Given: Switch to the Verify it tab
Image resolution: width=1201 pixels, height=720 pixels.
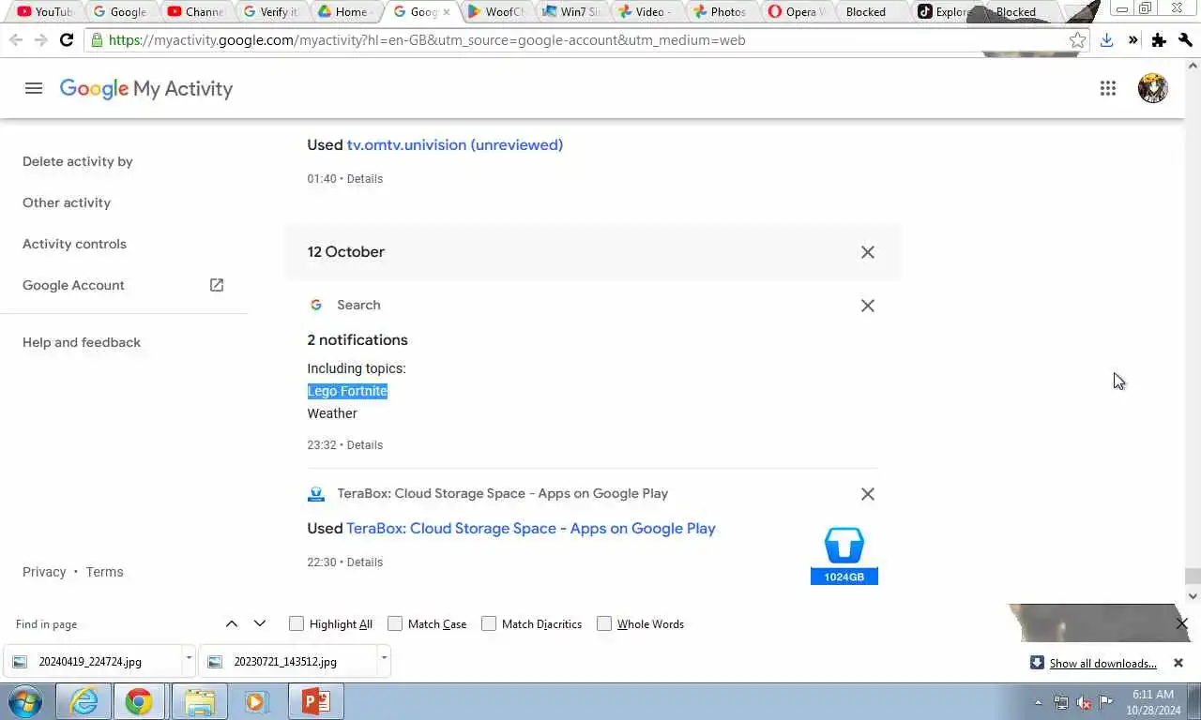Looking at the screenshot, I should pyautogui.click(x=270, y=12).
